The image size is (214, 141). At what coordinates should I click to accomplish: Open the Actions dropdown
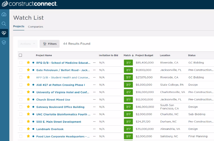[28, 44]
